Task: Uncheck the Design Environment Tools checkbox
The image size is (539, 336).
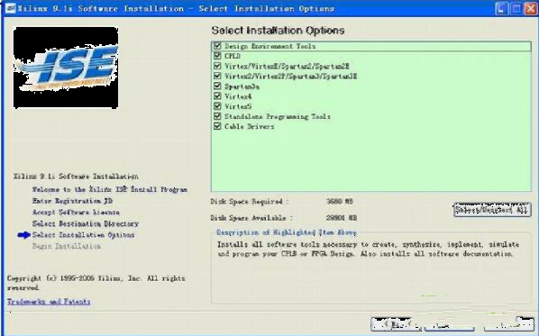Action: point(217,46)
